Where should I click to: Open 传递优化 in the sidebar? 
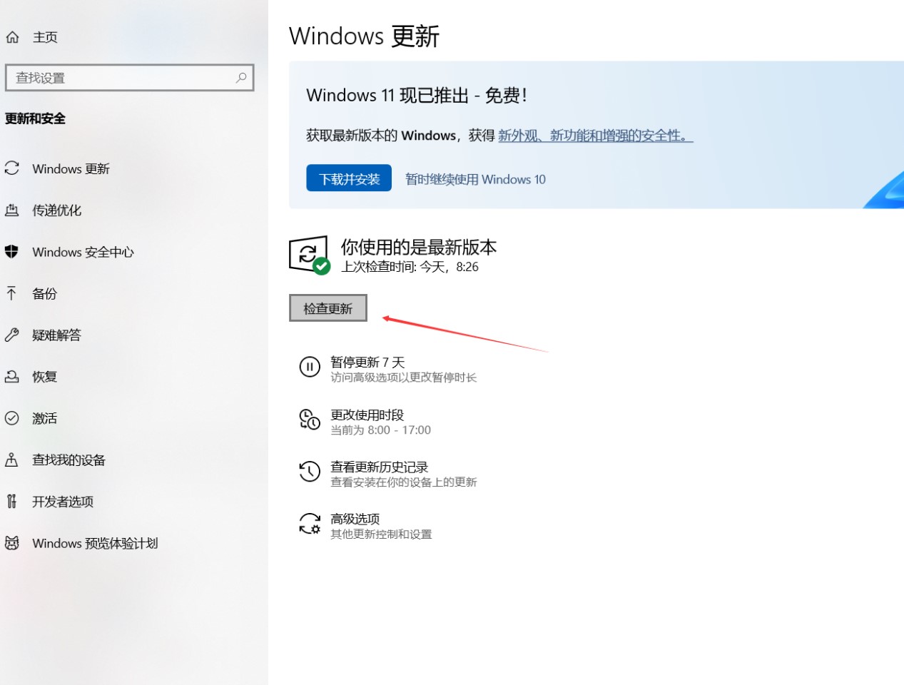click(x=56, y=210)
